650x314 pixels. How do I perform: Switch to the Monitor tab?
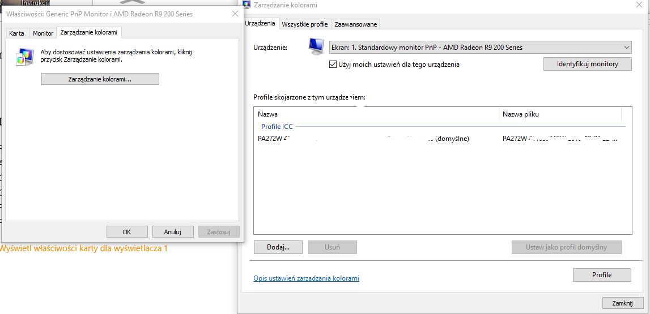(43, 33)
